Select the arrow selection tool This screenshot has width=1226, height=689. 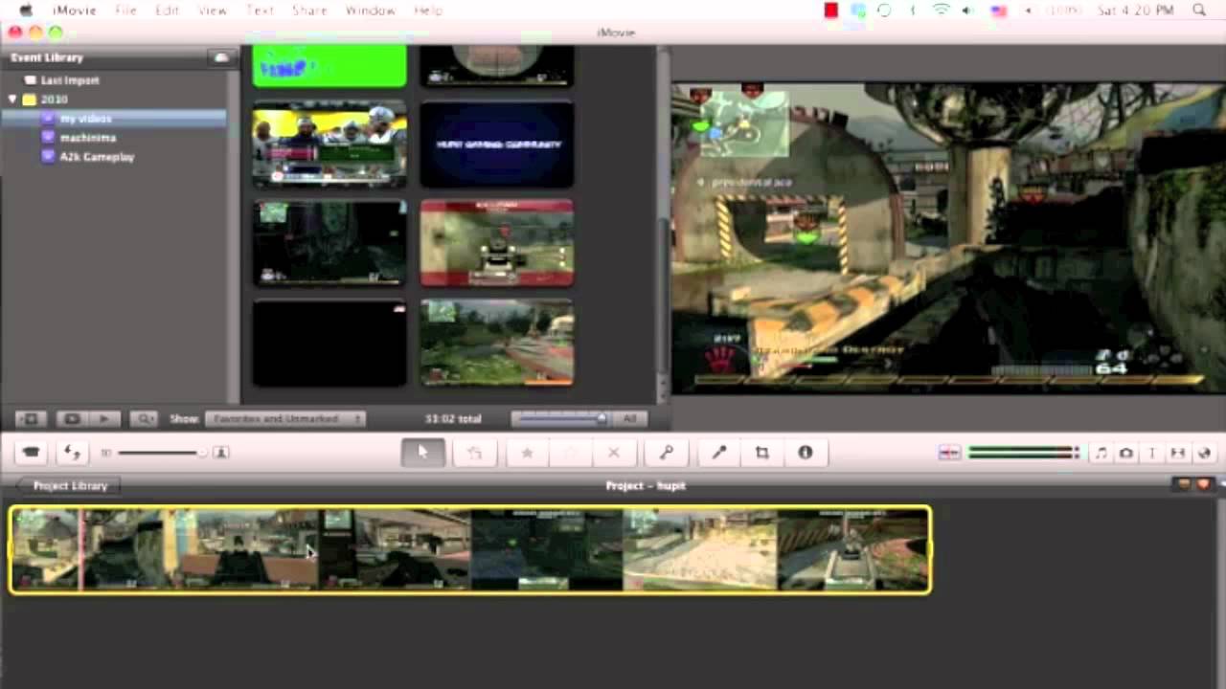pos(422,453)
